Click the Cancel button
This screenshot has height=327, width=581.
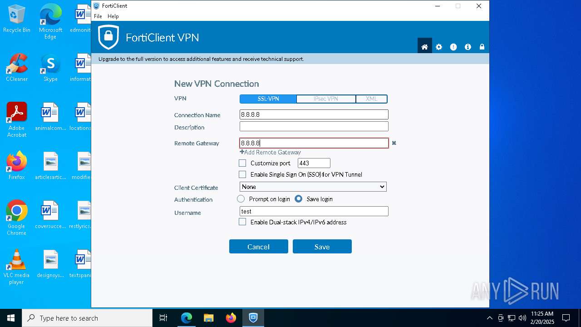(259, 247)
